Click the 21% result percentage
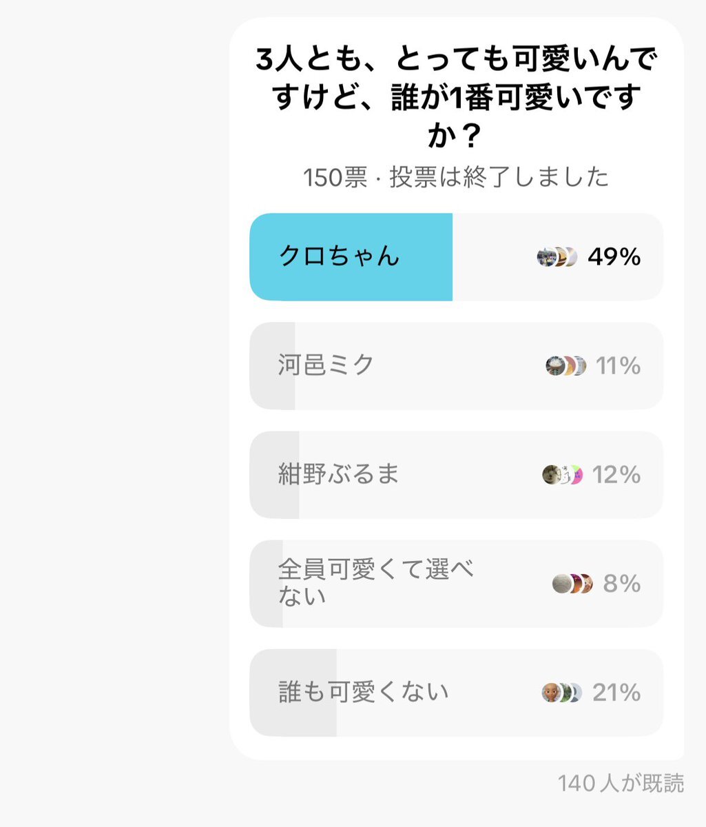Viewport: 706px width, 827px height. (x=616, y=693)
